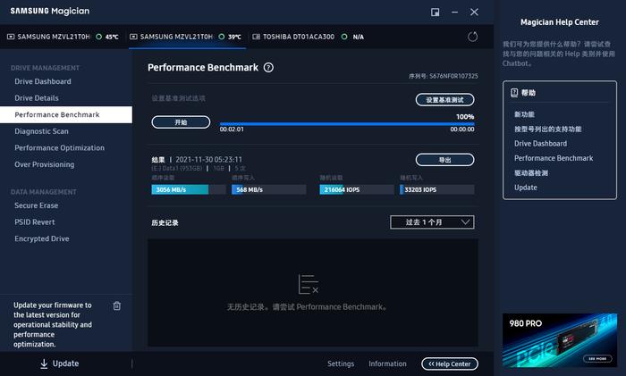Collapse panel with Help Center button
The height and width of the screenshot is (376, 626).
click(450, 363)
